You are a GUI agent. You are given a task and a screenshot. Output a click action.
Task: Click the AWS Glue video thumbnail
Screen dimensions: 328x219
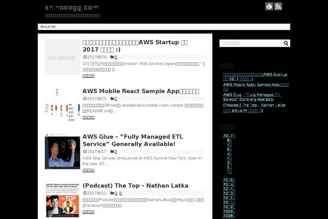point(62,151)
